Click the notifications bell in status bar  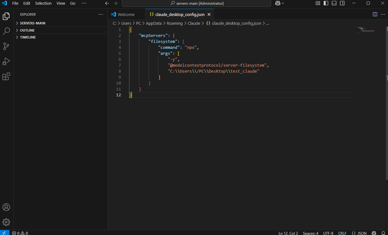tap(383, 233)
